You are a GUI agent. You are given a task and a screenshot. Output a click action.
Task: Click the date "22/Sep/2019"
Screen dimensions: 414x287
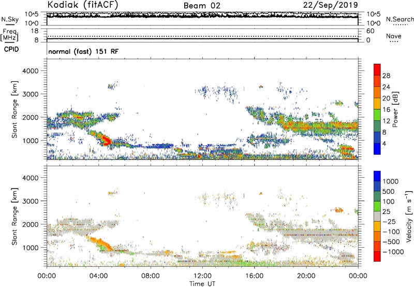pyautogui.click(x=331, y=5)
